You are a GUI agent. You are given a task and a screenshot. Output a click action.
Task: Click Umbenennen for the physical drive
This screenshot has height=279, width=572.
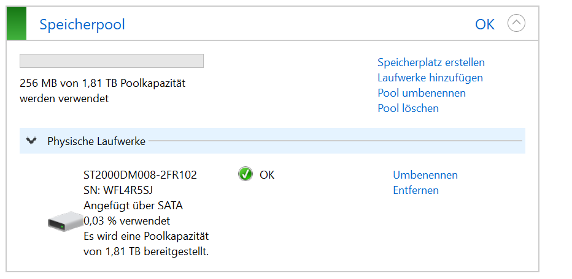(425, 175)
